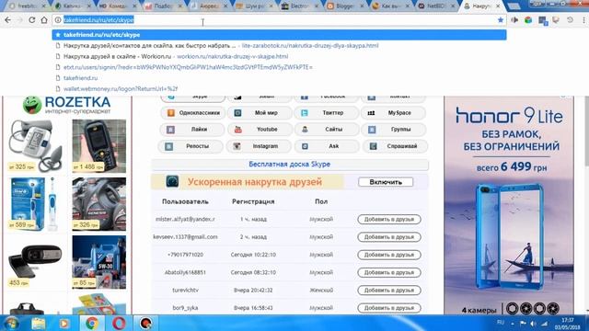Open the blood pressure monitor product thumbnail
589x331 pixels.
(x=36, y=145)
